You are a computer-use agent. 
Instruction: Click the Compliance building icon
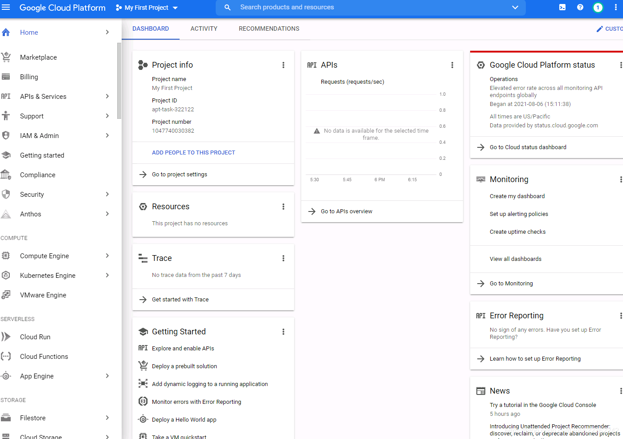tap(6, 175)
